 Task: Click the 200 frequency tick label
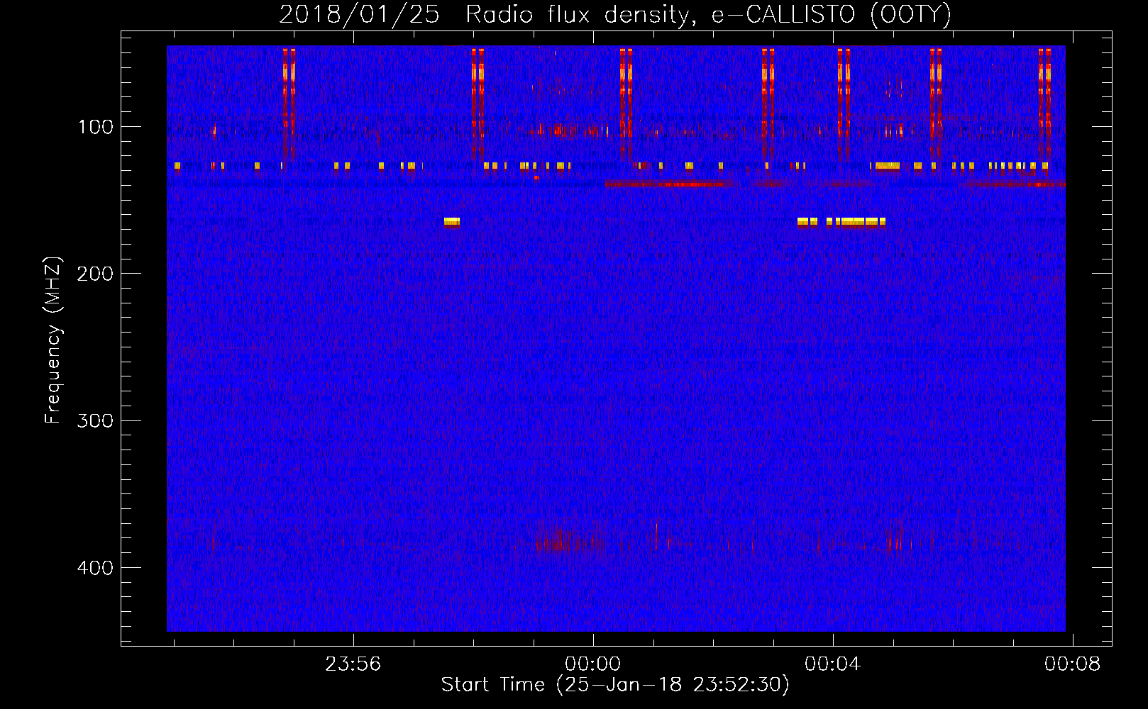95,274
